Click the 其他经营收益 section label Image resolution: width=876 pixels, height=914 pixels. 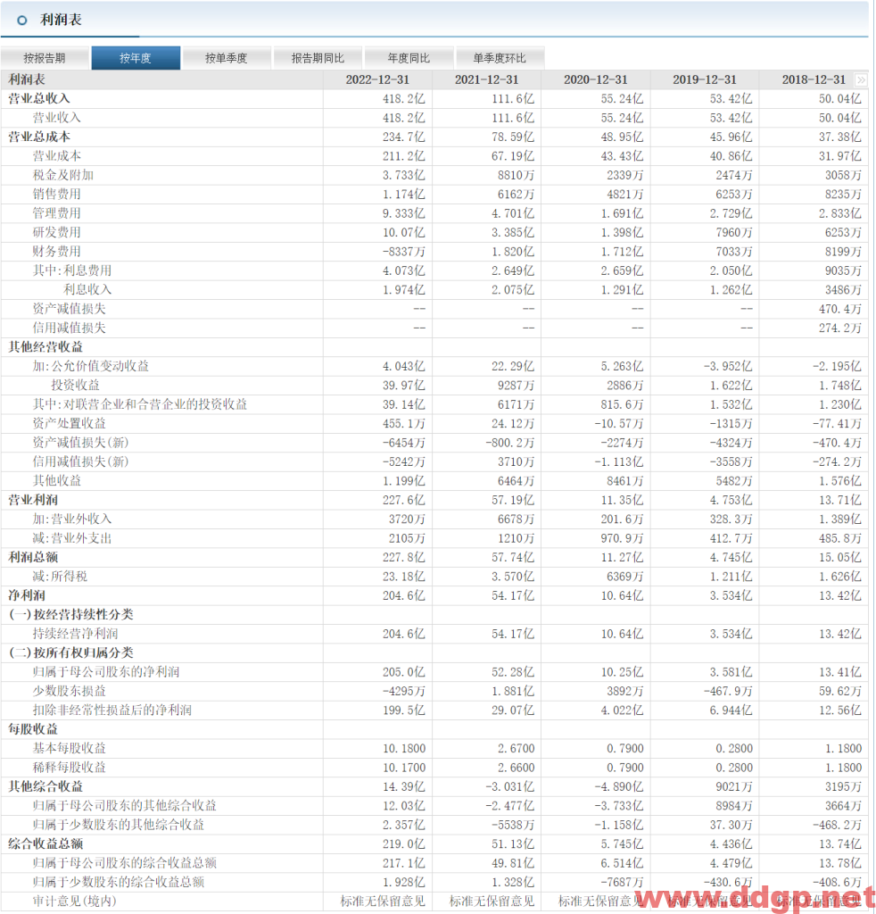tap(45, 347)
